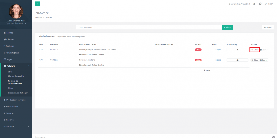Download autoconfig for router CCR-S1M
This screenshot has width=277, height=138.
coord(238,50)
